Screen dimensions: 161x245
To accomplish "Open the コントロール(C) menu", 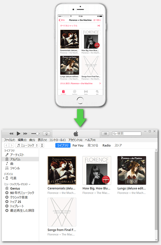I will (57, 140).
